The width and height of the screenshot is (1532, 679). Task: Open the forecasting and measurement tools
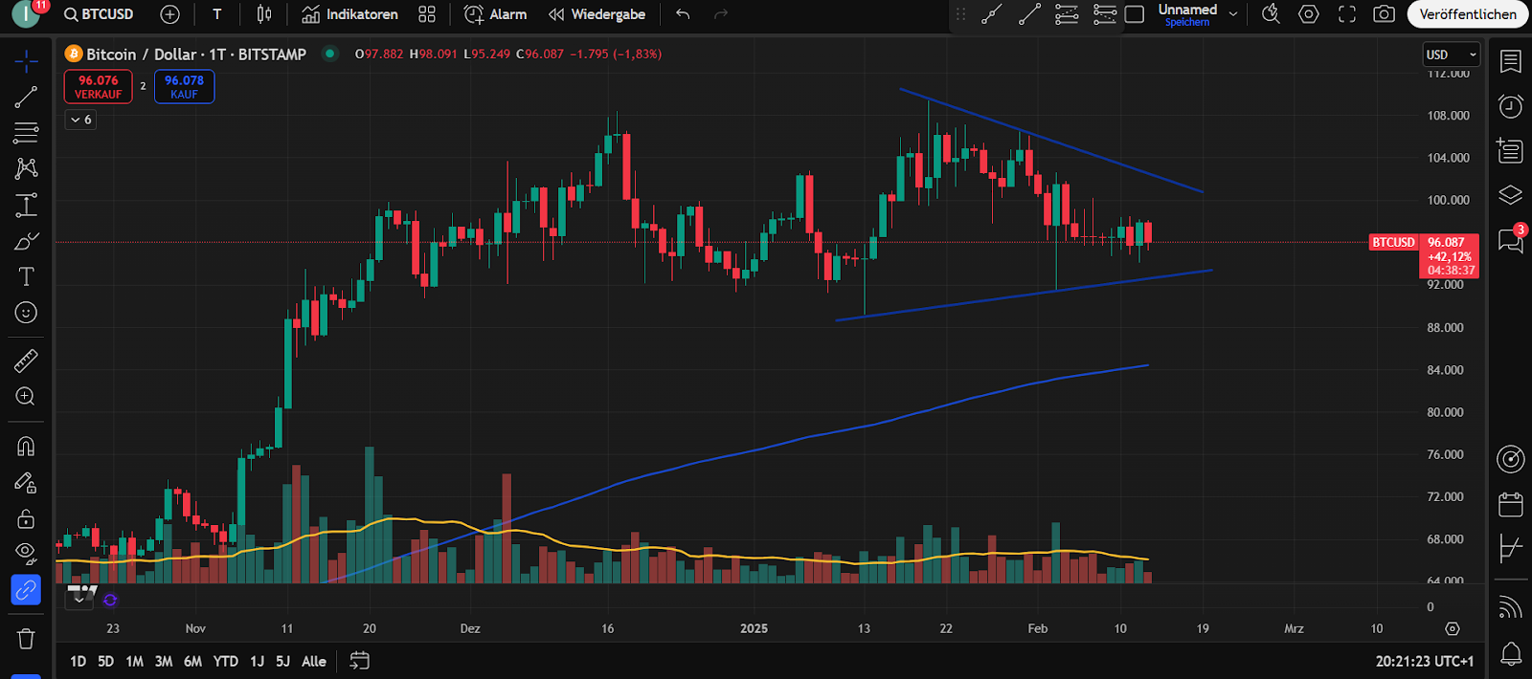click(26, 205)
